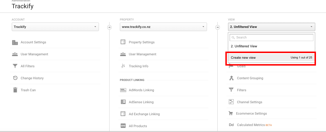Image resolution: width=326 pixels, height=132 pixels.
Task: Click the AdWords Linking icon
Action: [123, 90]
